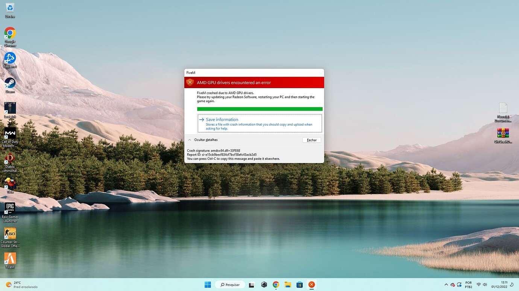Click the update refresh tray icon
The width and height of the screenshot is (519, 291).
[459, 285]
